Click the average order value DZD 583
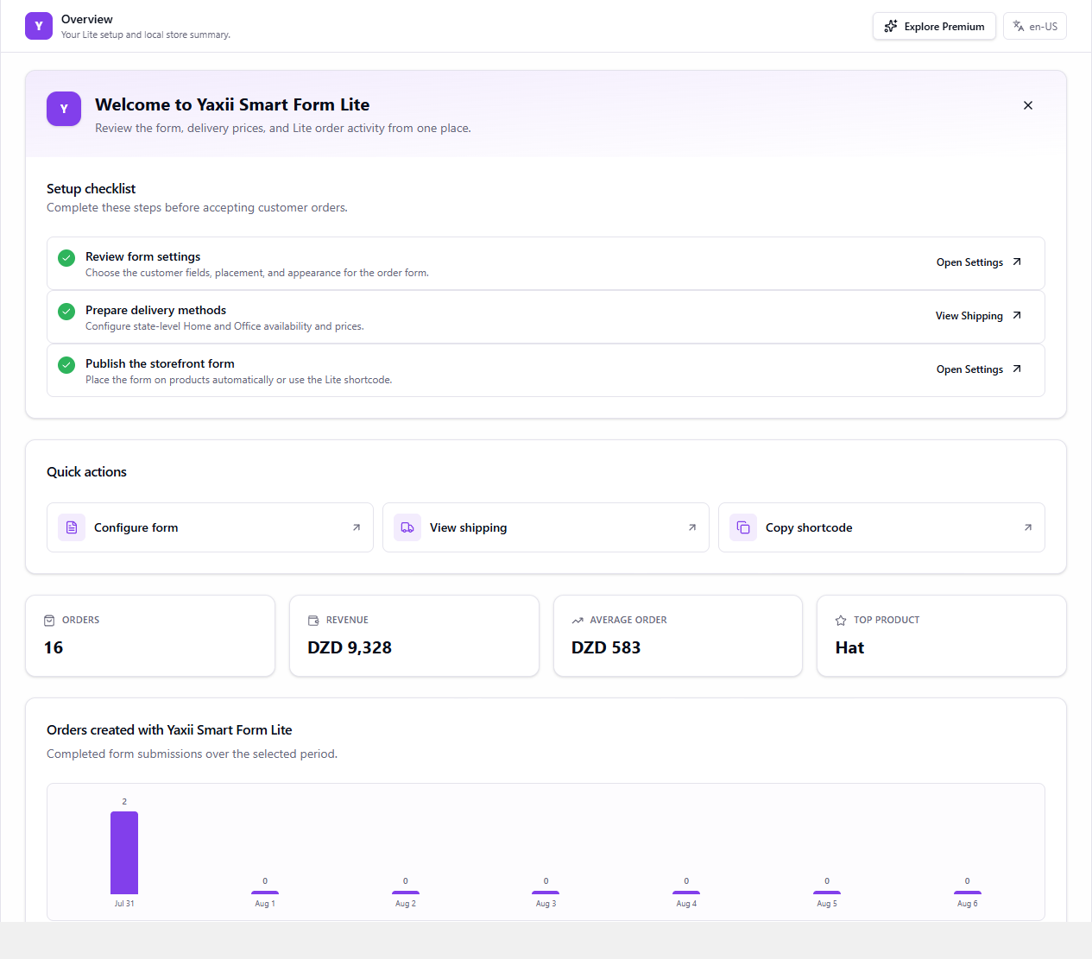 606,647
